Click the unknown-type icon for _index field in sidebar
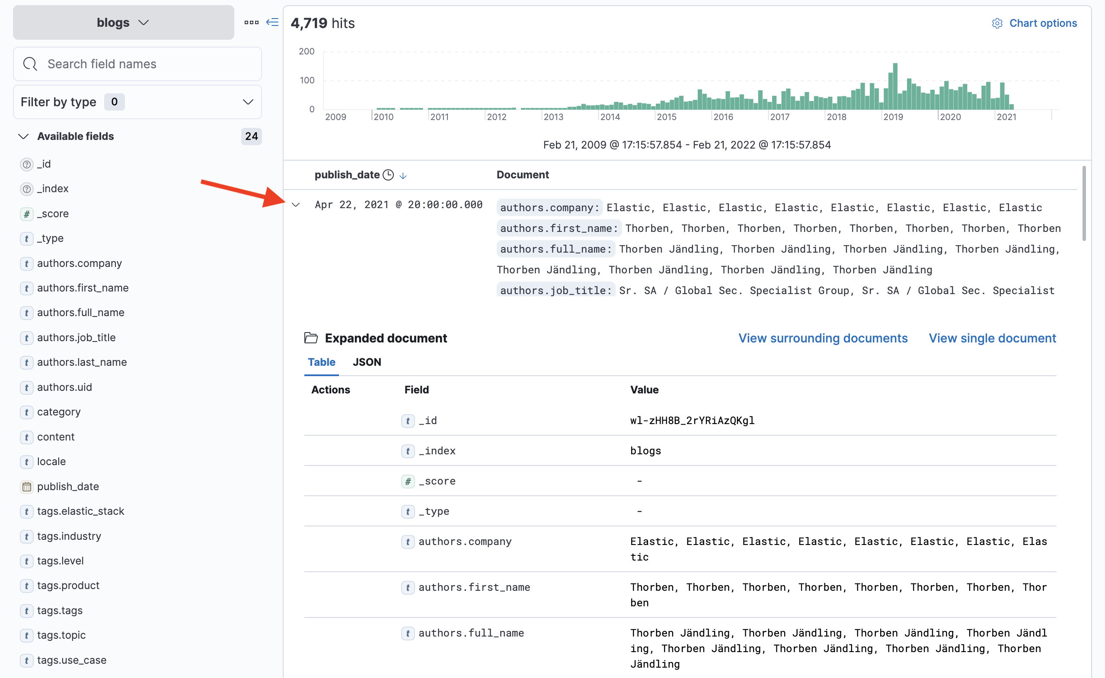Viewport: 1105px width, 678px height. pos(27,189)
